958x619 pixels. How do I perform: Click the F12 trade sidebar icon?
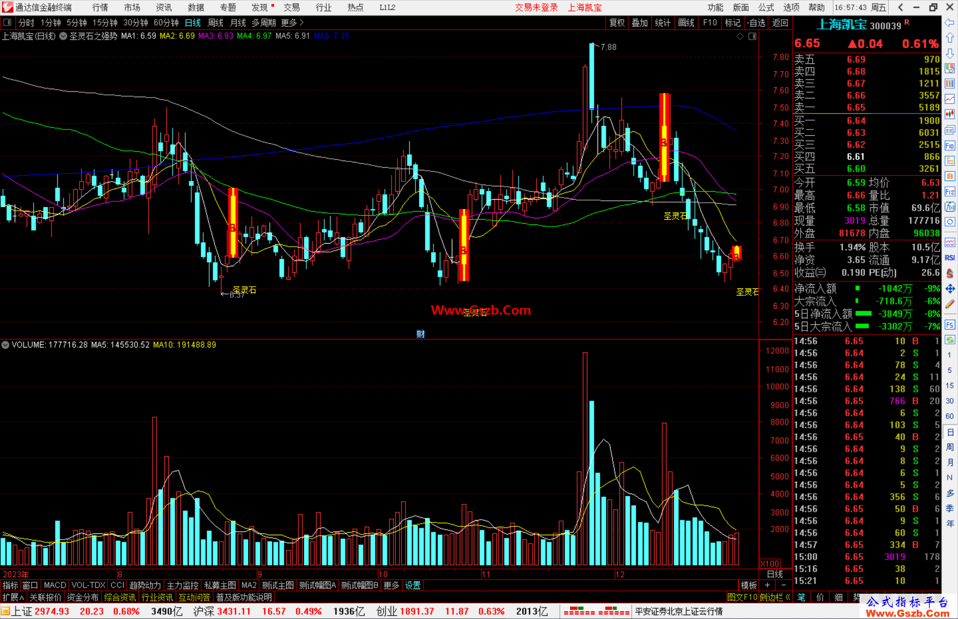tap(950, 192)
